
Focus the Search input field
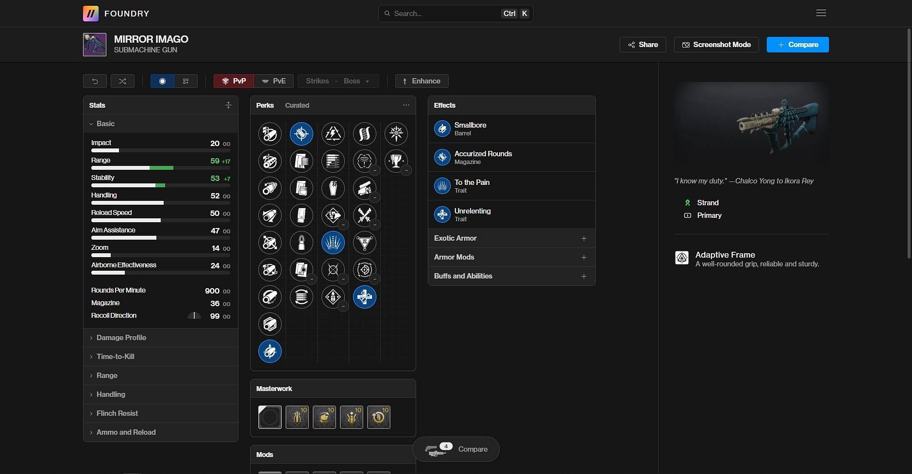point(456,14)
